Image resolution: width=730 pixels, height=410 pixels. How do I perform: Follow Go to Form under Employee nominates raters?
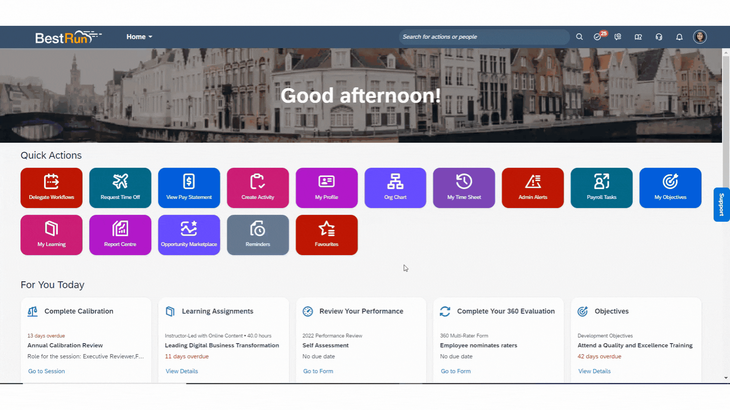(x=456, y=371)
